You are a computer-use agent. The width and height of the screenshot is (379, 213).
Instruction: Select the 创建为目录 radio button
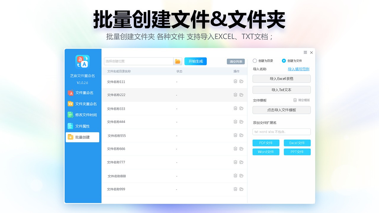[x=255, y=61]
